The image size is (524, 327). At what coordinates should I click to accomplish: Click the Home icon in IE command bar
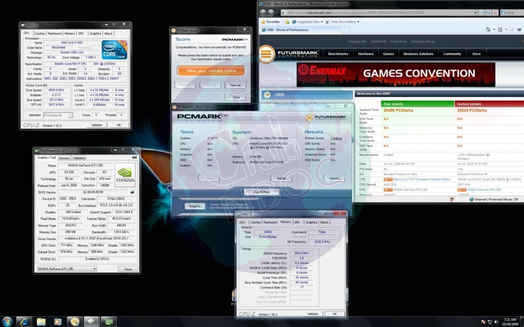[488, 29]
